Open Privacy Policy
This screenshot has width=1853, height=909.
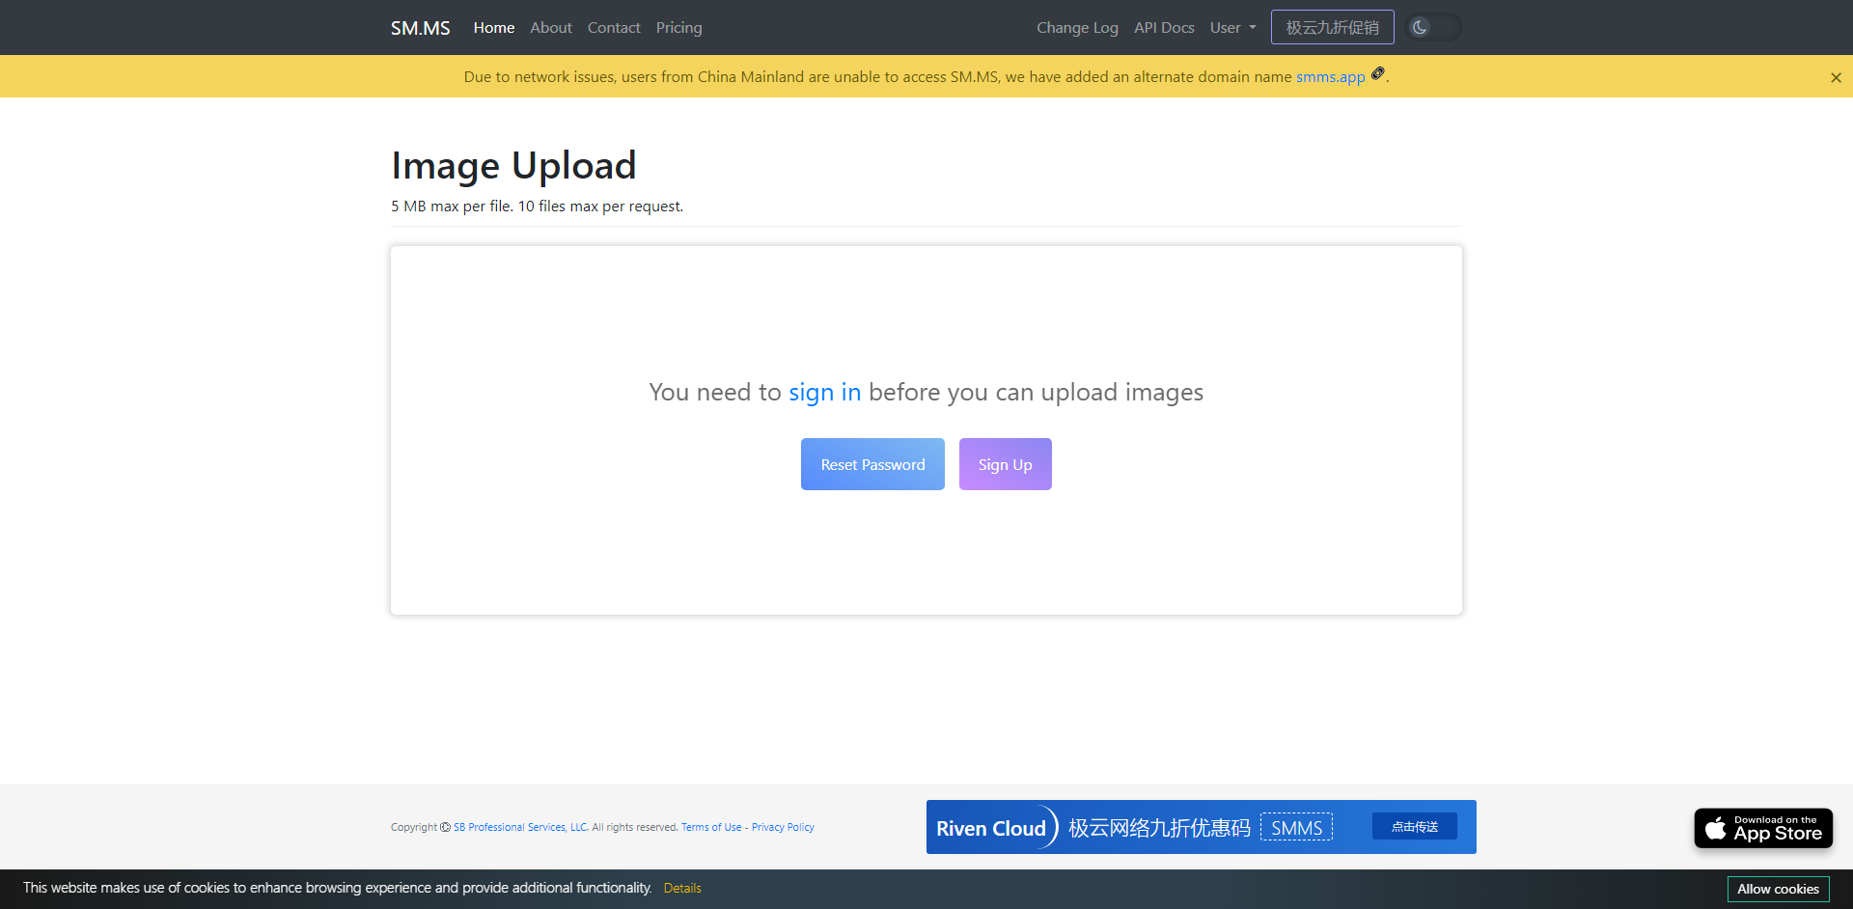(x=783, y=827)
